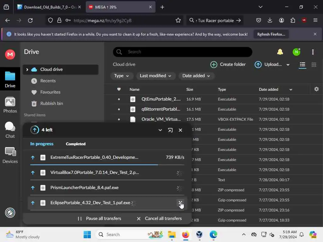323x242 pixels.
Task: Go back to previous page
Action: 8,20
